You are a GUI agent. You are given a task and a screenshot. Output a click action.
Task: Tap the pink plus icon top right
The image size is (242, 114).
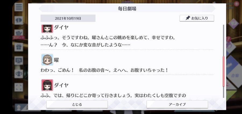236,4
